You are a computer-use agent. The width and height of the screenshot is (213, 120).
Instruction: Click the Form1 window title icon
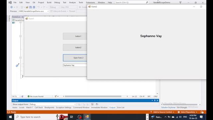[27, 19]
